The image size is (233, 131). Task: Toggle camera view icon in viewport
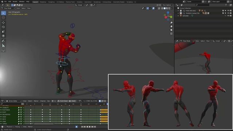(171, 30)
